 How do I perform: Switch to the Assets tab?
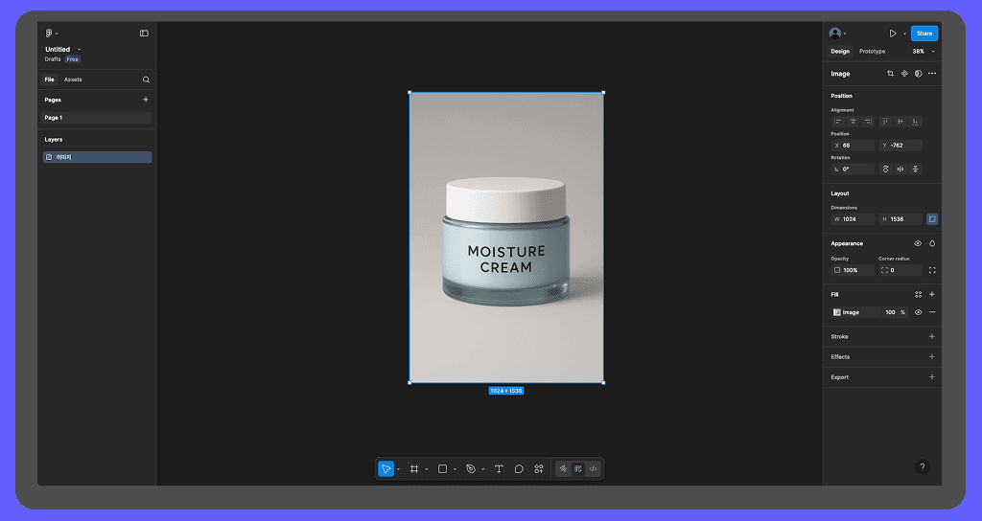click(x=73, y=79)
